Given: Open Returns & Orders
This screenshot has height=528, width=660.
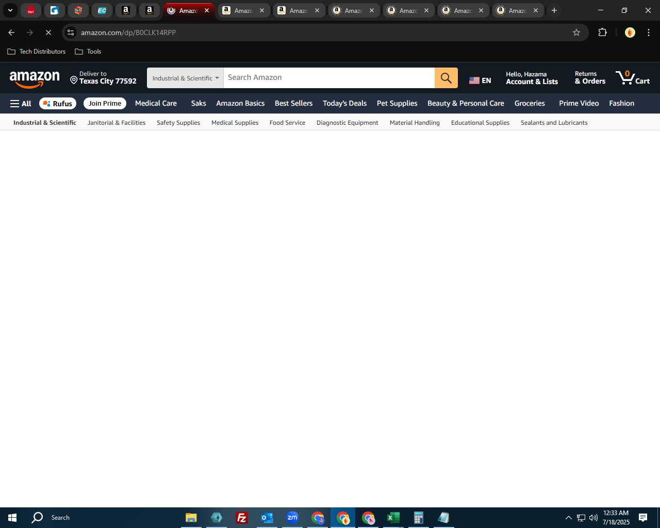Looking at the screenshot, I should 590,78.
